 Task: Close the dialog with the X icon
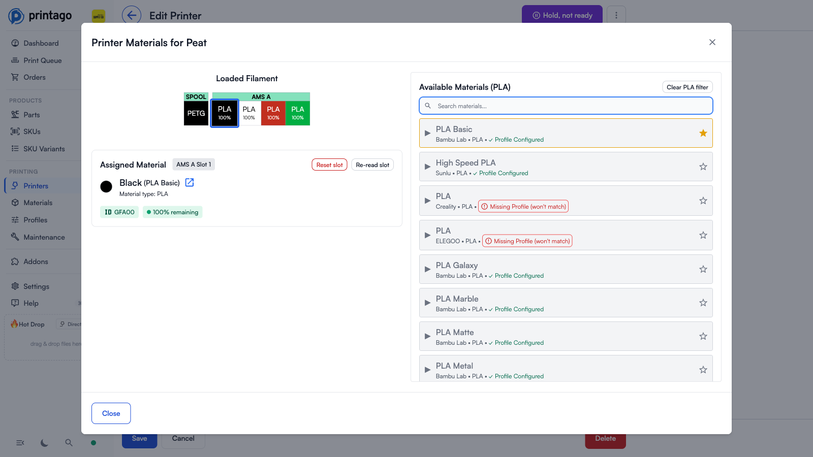point(712,42)
